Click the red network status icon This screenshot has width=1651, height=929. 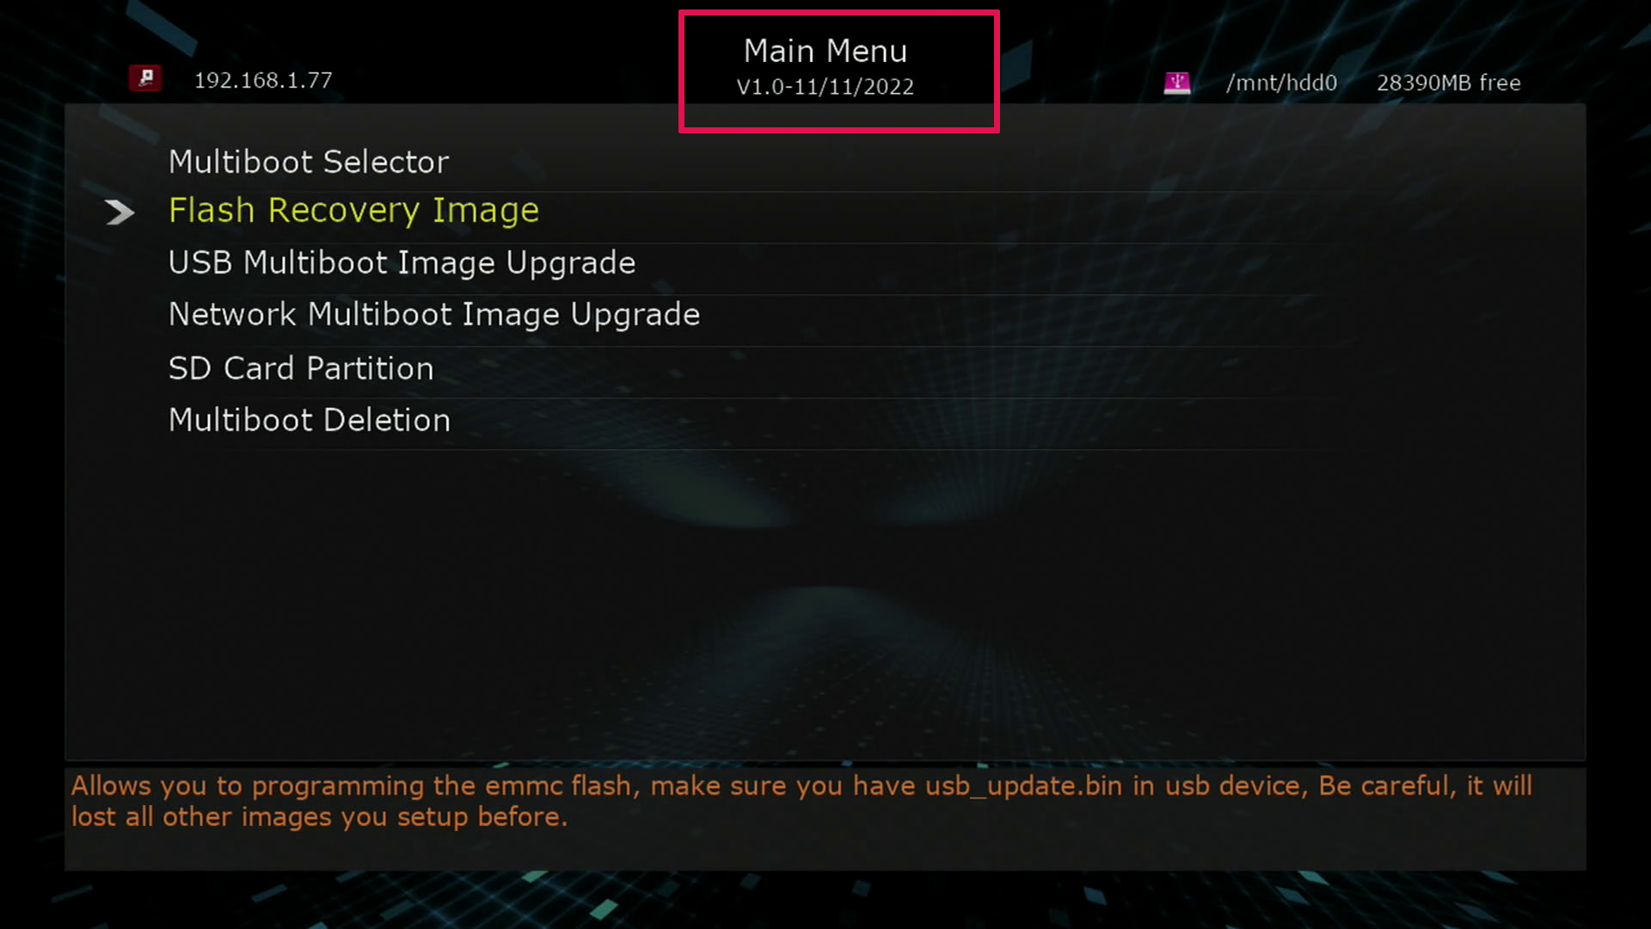(x=145, y=78)
